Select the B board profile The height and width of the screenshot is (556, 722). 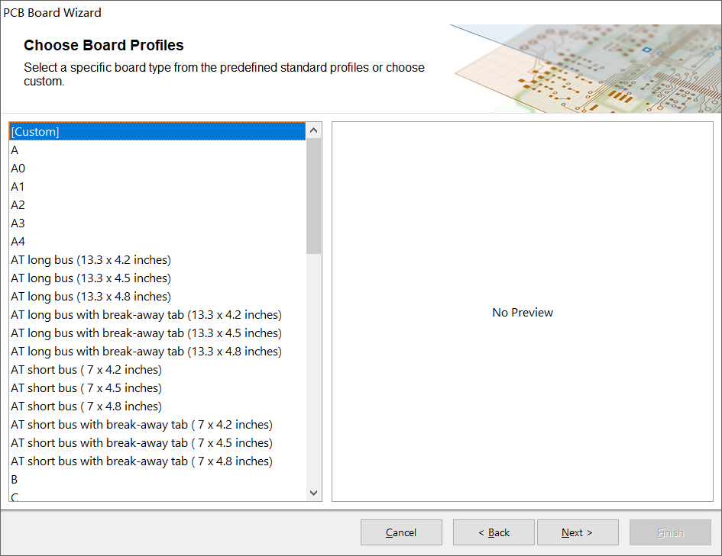click(x=157, y=479)
